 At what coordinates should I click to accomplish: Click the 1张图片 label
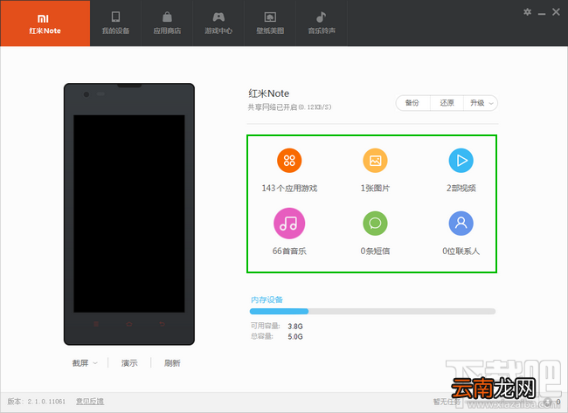[375, 189]
